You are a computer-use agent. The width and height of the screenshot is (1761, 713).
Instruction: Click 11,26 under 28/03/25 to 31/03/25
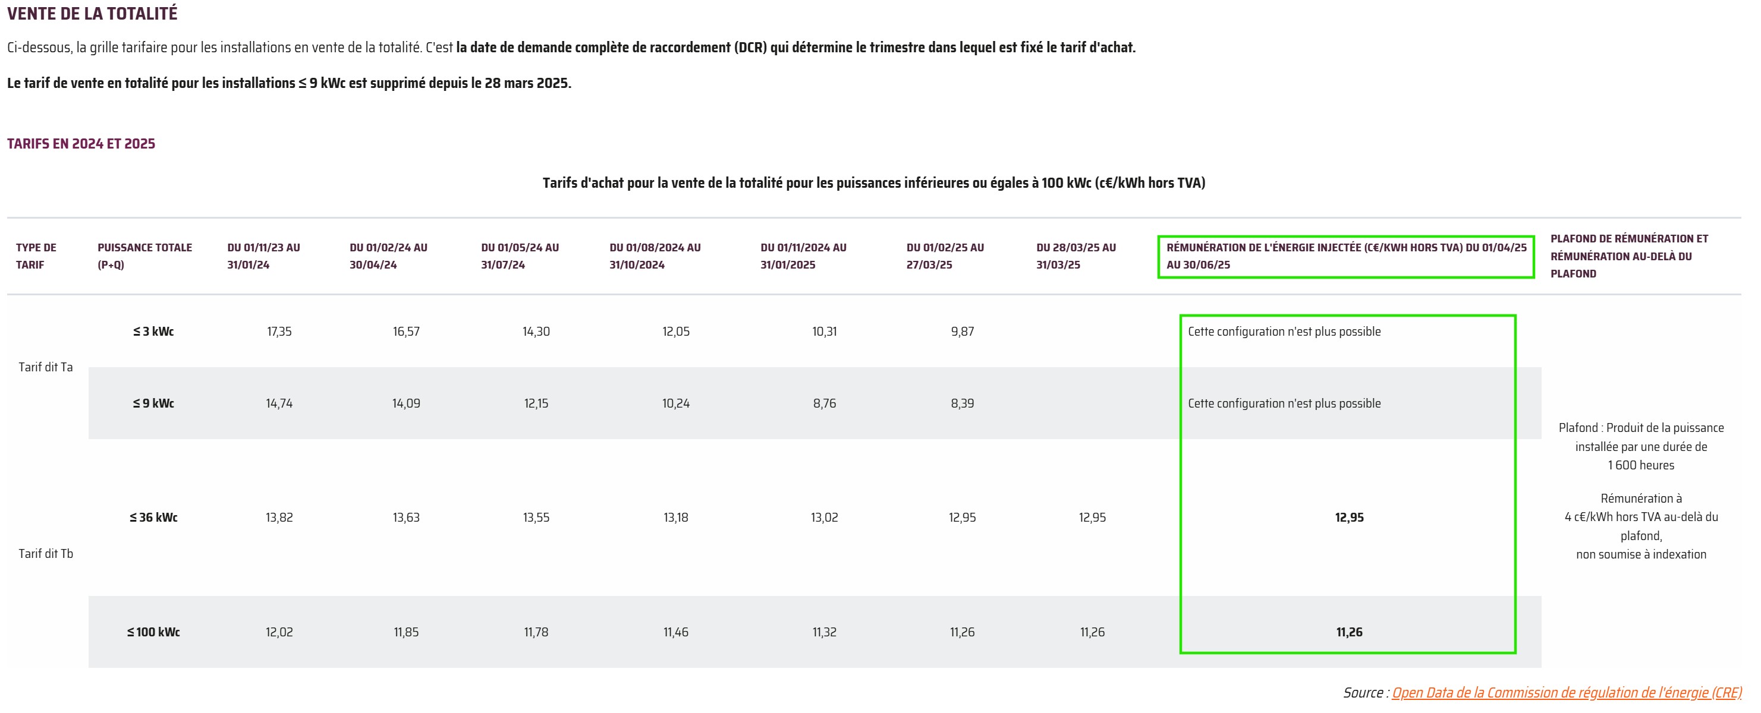click(1092, 632)
